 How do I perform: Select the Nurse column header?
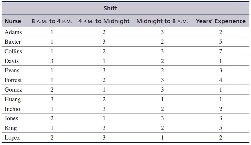click(x=13, y=21)
